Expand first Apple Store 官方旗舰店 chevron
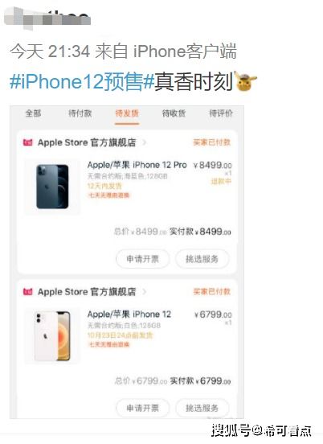Image resolution: width=323 pixels, height=444 pixels. pyautogui.click(x=145, y=142)
